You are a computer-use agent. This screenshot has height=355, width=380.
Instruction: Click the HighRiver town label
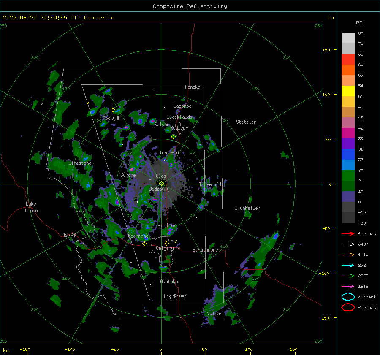click(175, 296)
